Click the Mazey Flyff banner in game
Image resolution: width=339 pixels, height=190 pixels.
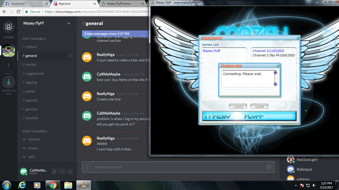click(249, 116)
